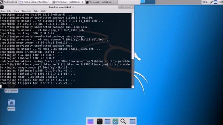This screenshot has height=125, width=223.
Task: Open the Help menu in the terminal
Action: (44, 11)
